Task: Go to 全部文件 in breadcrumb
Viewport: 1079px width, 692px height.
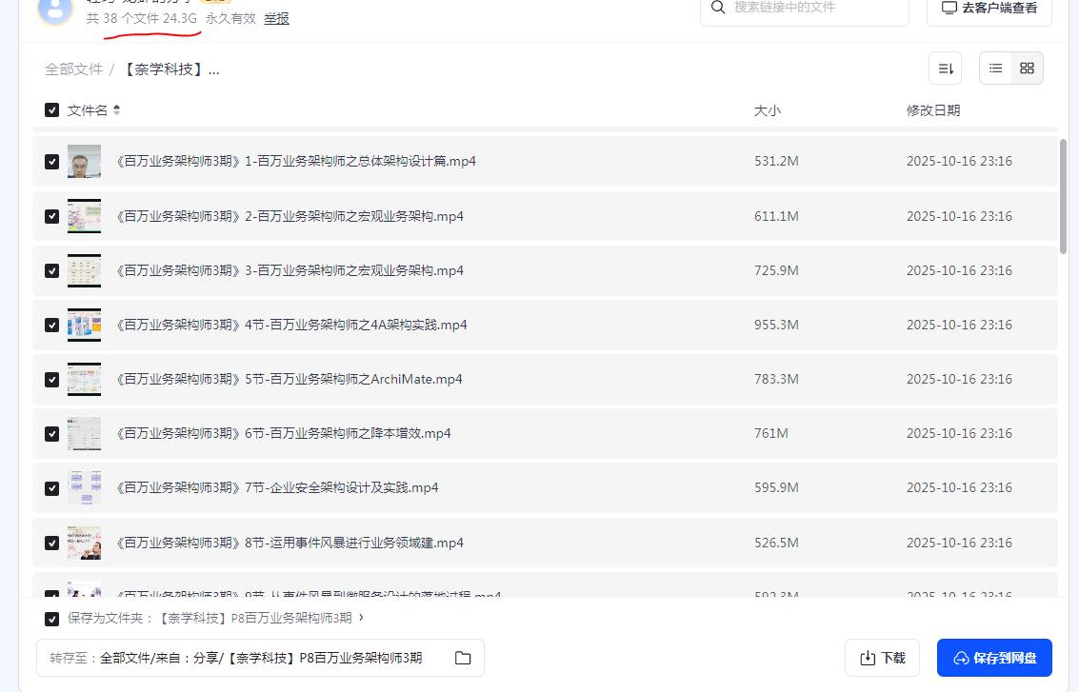Action: point(73,69)
